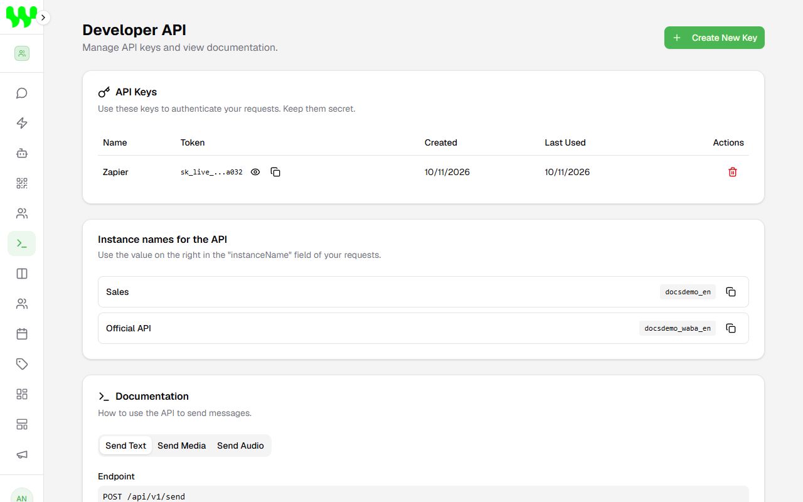Select the terminal Developer API sidebar icon

tap(22, 243)
